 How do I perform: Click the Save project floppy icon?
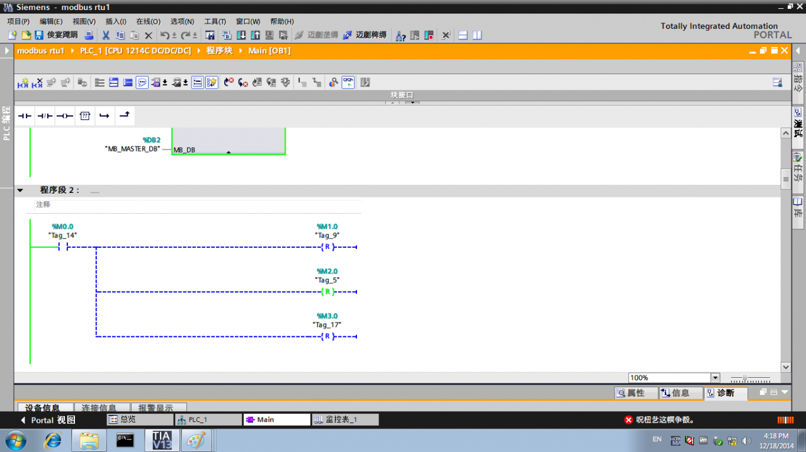[x=39, y=35]
